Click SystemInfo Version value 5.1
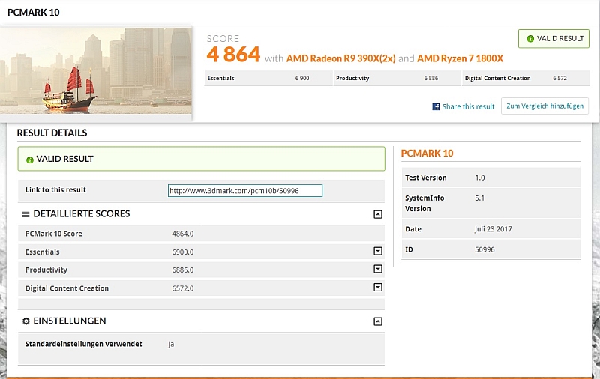600x379 pixels. pos(480,198)
